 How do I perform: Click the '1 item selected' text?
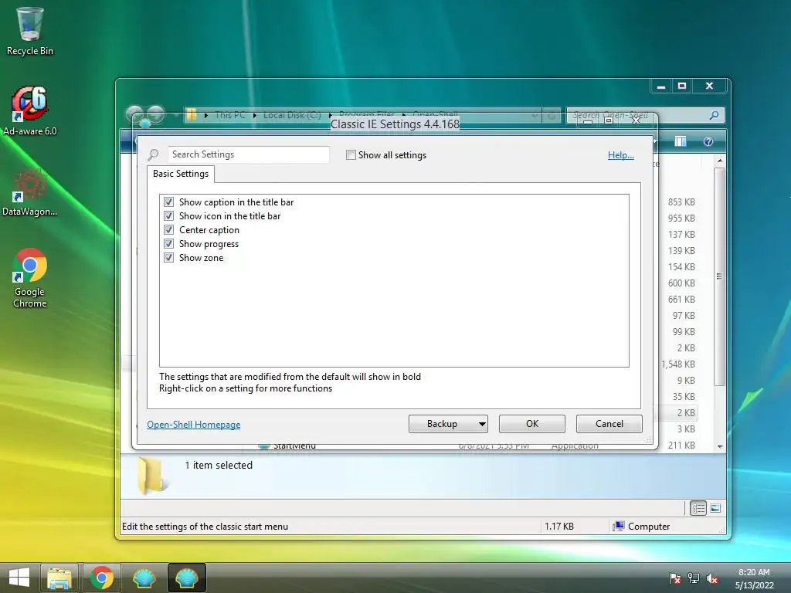click(219, 466)
